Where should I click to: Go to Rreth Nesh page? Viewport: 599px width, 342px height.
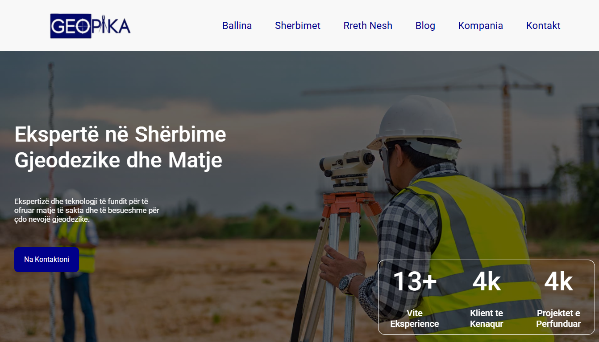point(368,26)
